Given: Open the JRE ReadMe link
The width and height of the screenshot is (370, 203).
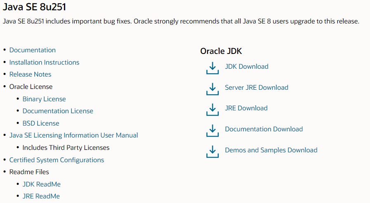Looking at the screenshot, I should (x=41, y=196).
